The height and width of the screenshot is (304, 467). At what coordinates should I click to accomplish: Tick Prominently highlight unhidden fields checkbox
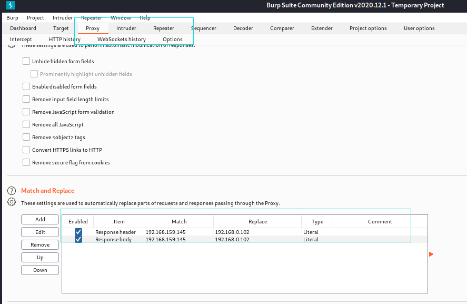[34, 74]
